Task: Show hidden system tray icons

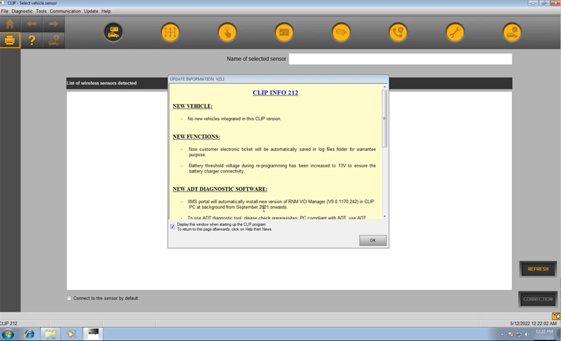Action: (502, 335)
